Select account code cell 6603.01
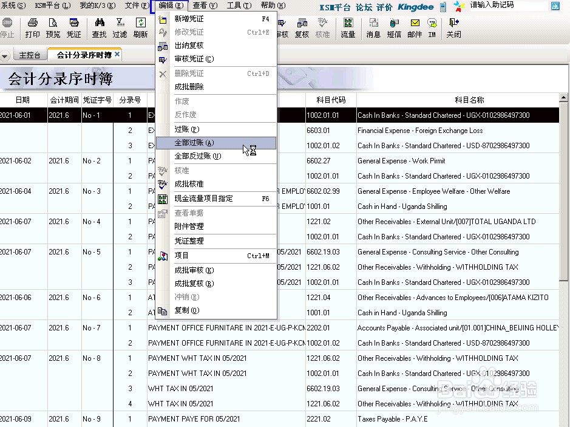The width and height of the screenshot is (570, 427). click(331, 131)
